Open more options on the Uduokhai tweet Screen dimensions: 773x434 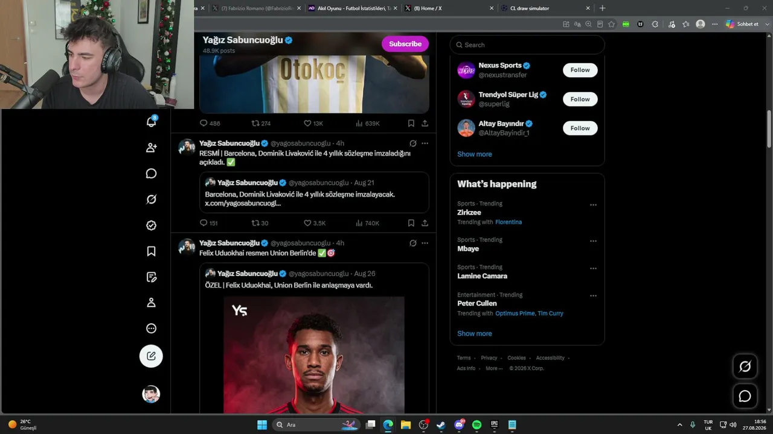(425, 243)
